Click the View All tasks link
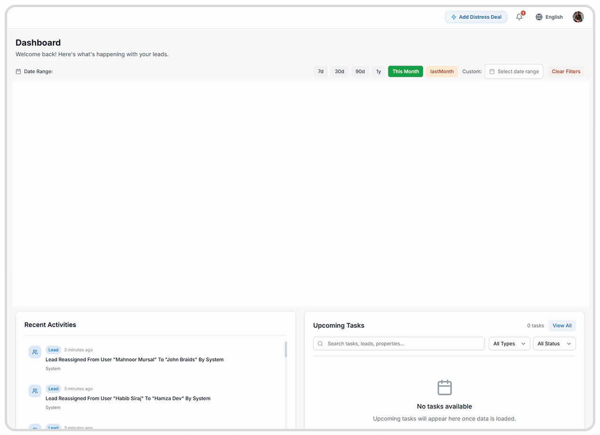The height and width of the screenshot is (435, 600). (x=562, y=326)
